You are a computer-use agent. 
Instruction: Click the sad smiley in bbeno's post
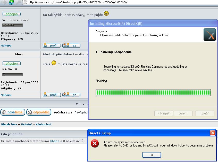click(x=54, y=63)
